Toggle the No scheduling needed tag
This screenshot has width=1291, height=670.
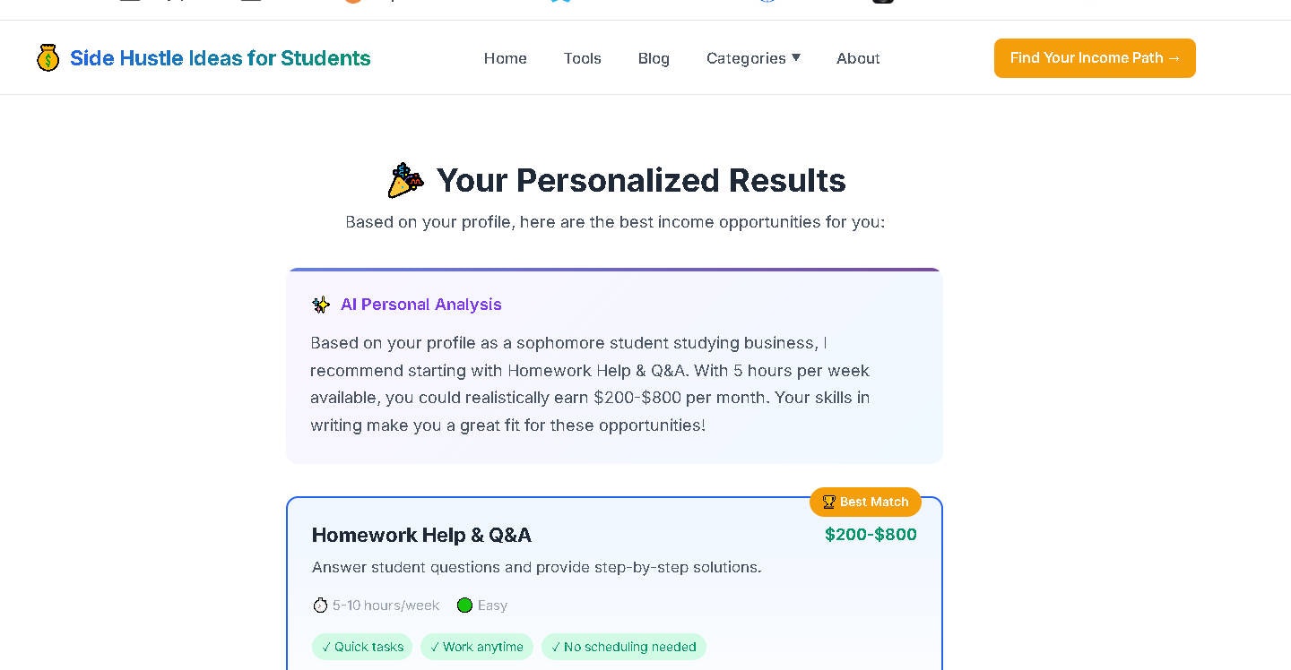point(624,647)
